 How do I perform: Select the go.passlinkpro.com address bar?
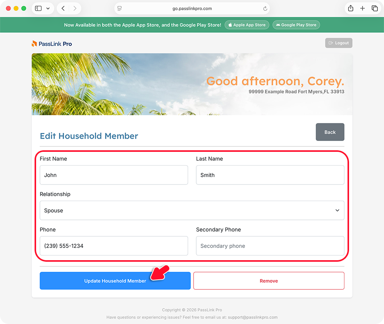pyautogui.click(x=192, y=8)
